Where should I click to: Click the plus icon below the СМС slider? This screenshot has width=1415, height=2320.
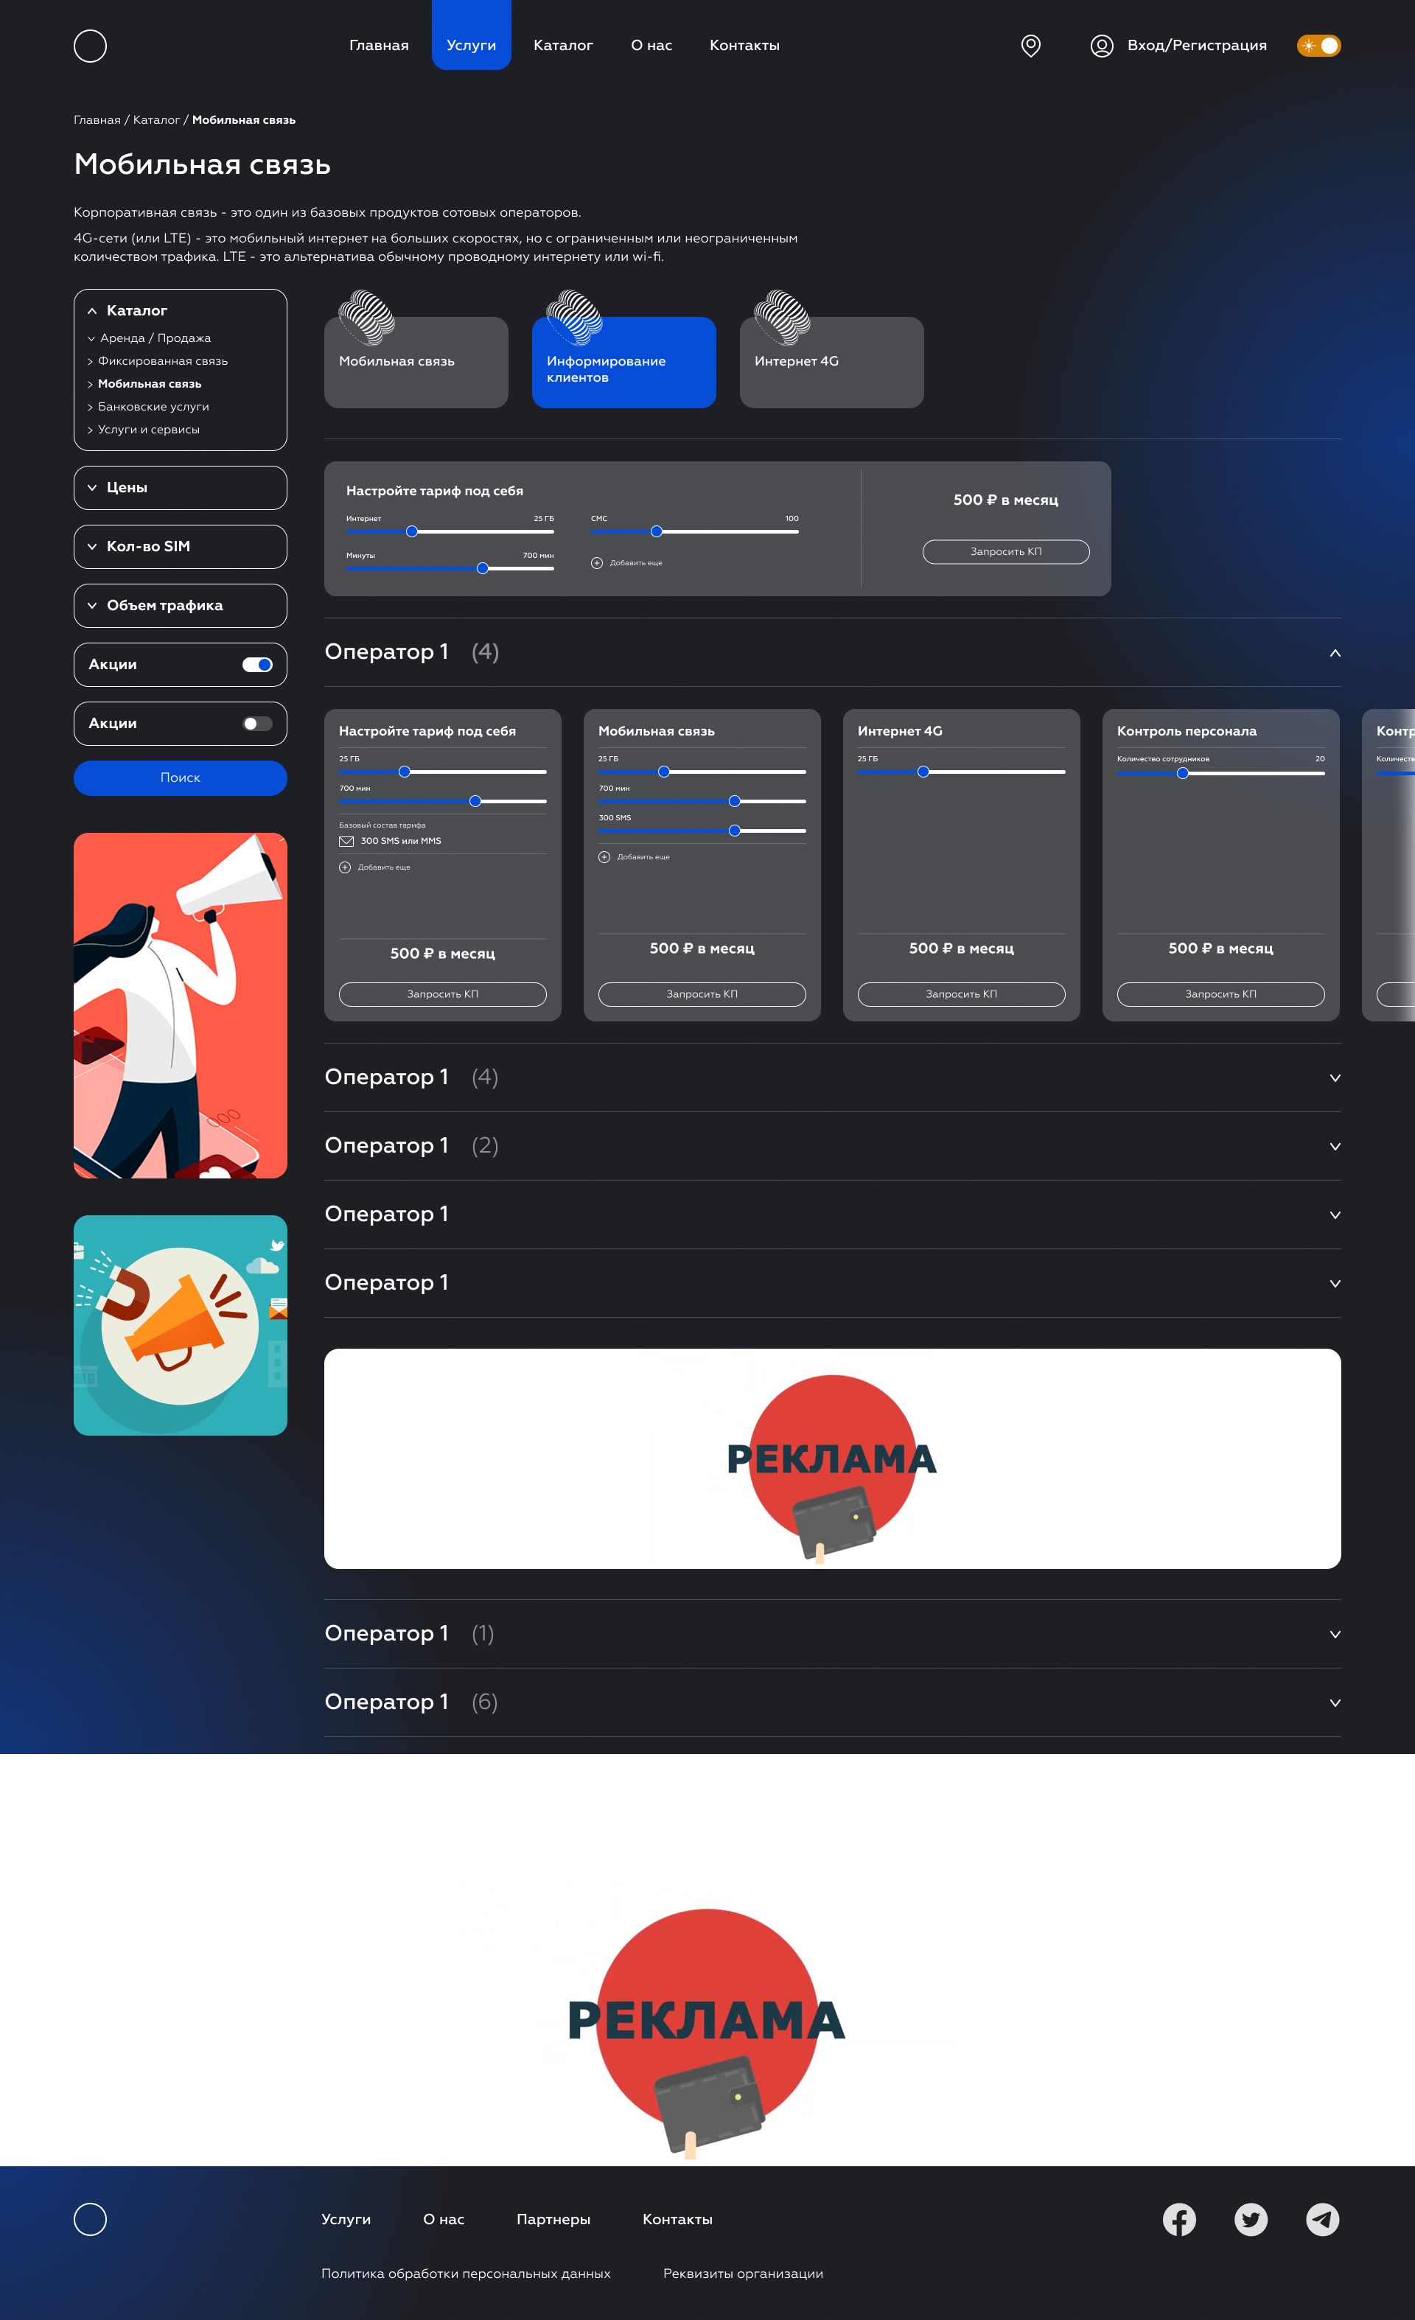[597, 563]
